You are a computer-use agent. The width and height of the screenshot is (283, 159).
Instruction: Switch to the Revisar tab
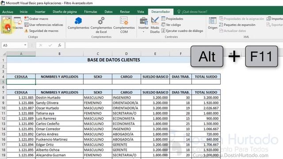click(125, 12)
